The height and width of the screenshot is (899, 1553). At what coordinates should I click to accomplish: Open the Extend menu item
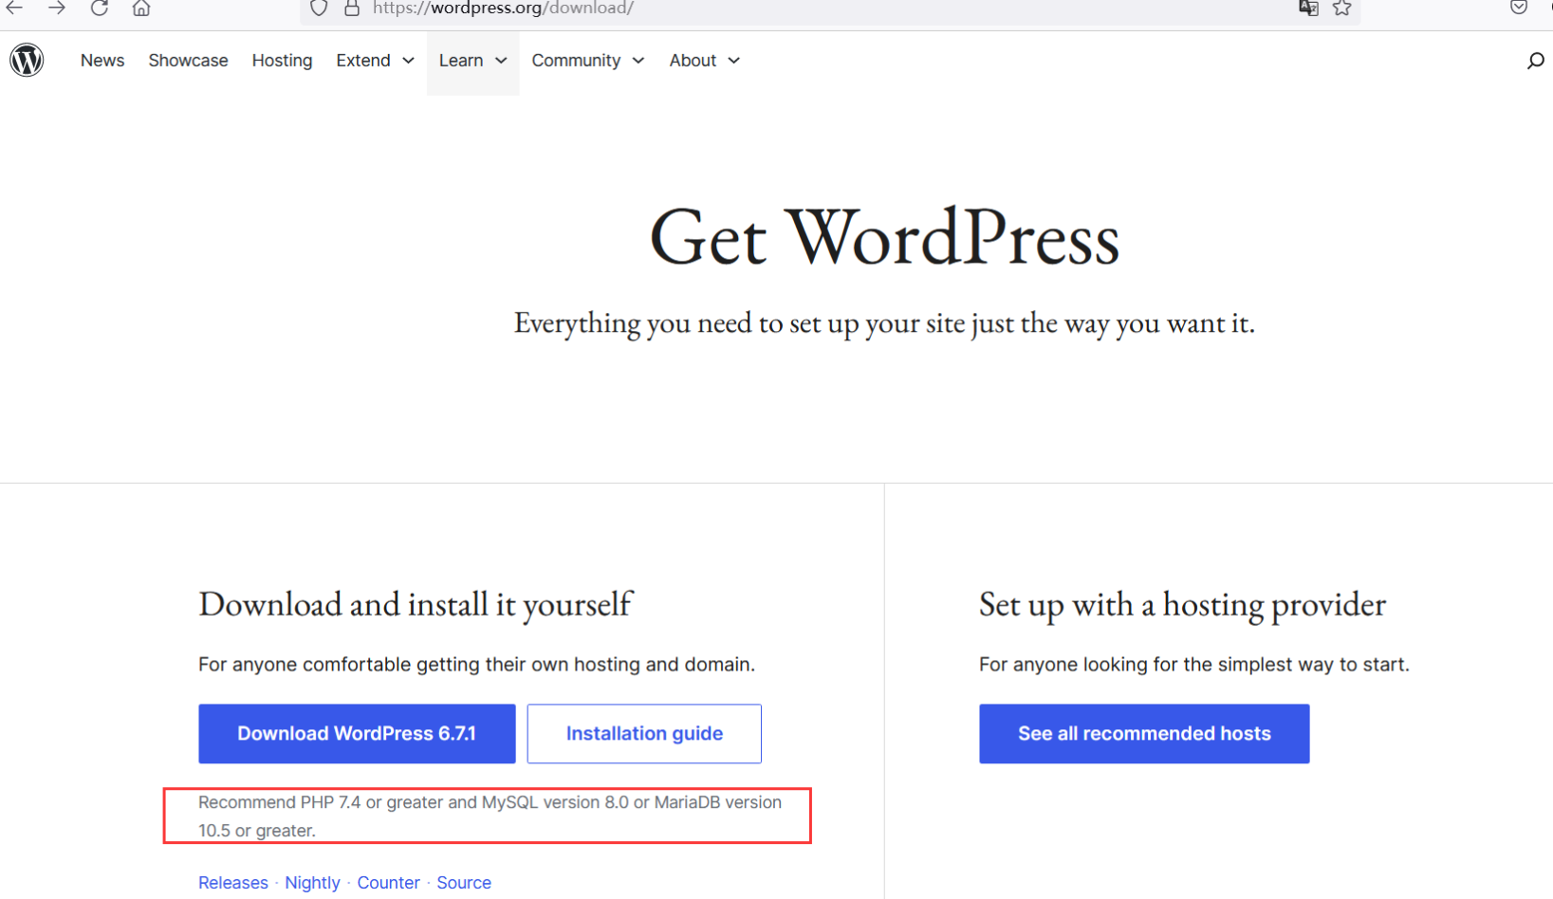(363, 61)
